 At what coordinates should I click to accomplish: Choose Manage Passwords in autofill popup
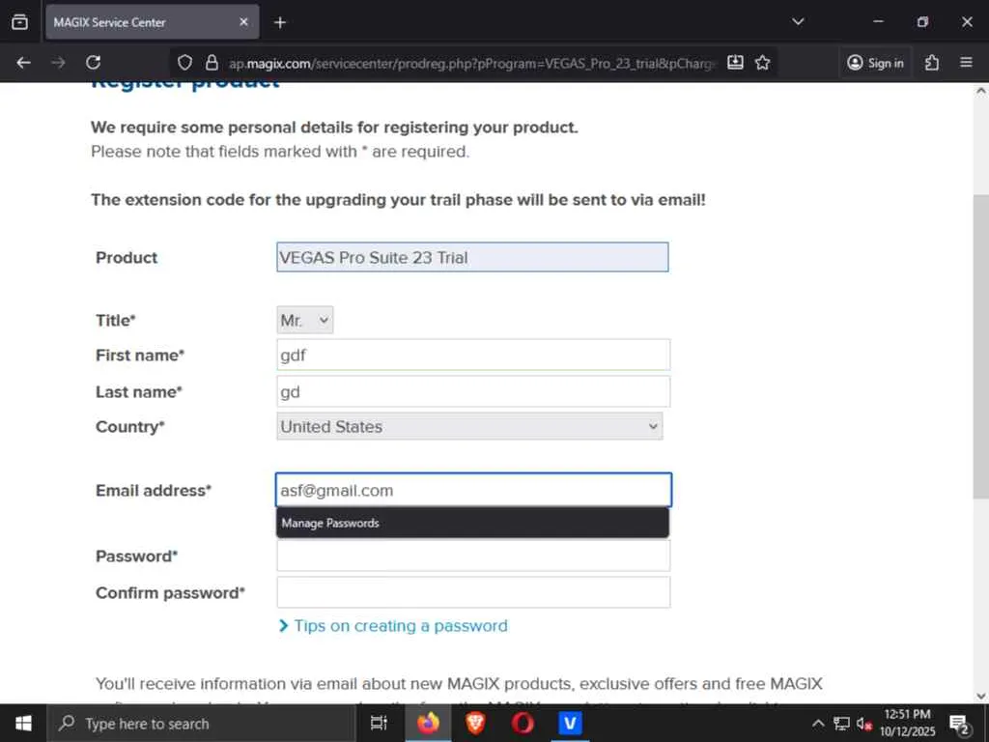coord(472,523)
